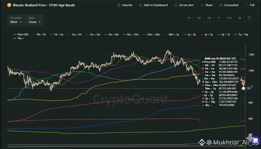Open Full screen view
Viewport: 261px width, 149px height.
coord(246,5)
